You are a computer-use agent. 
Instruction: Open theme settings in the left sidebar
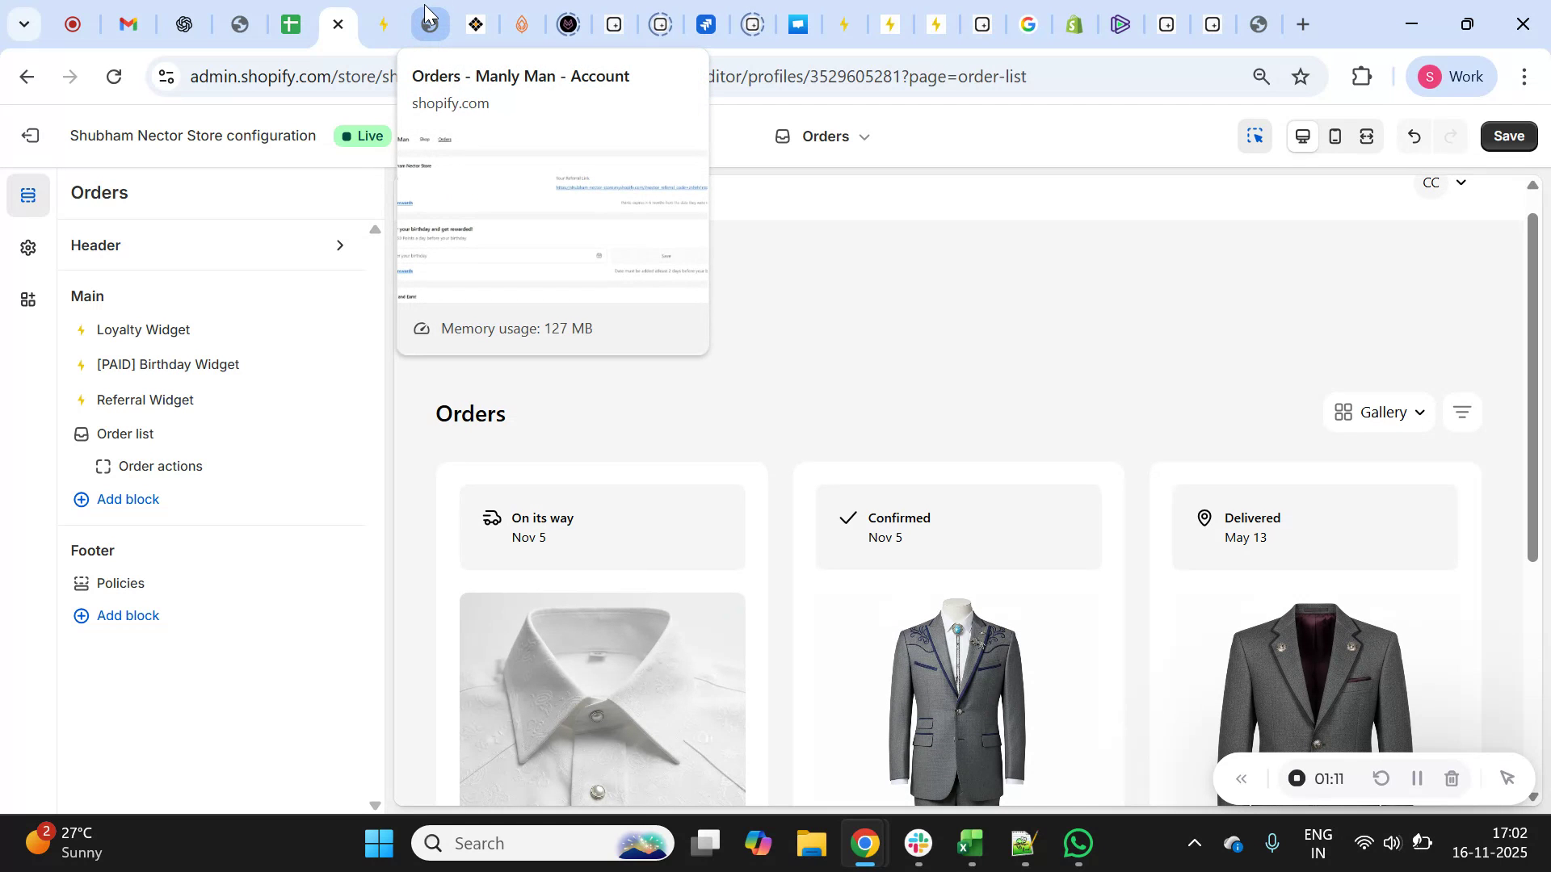coord(28,247)
